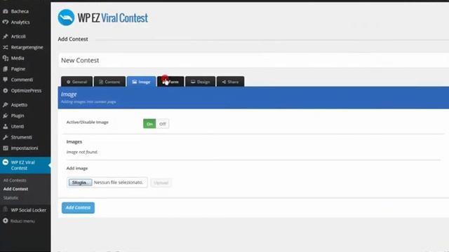Click the Utenti user icon
Screen dimensions: 449x252
pos(5,126)
